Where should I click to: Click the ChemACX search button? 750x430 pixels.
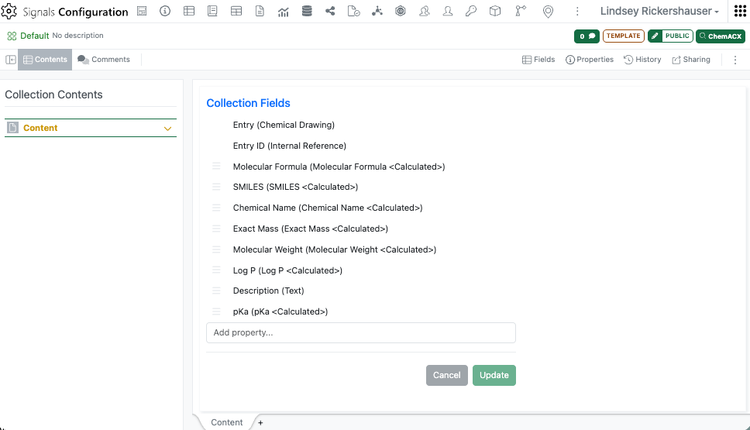coord(721,36)
